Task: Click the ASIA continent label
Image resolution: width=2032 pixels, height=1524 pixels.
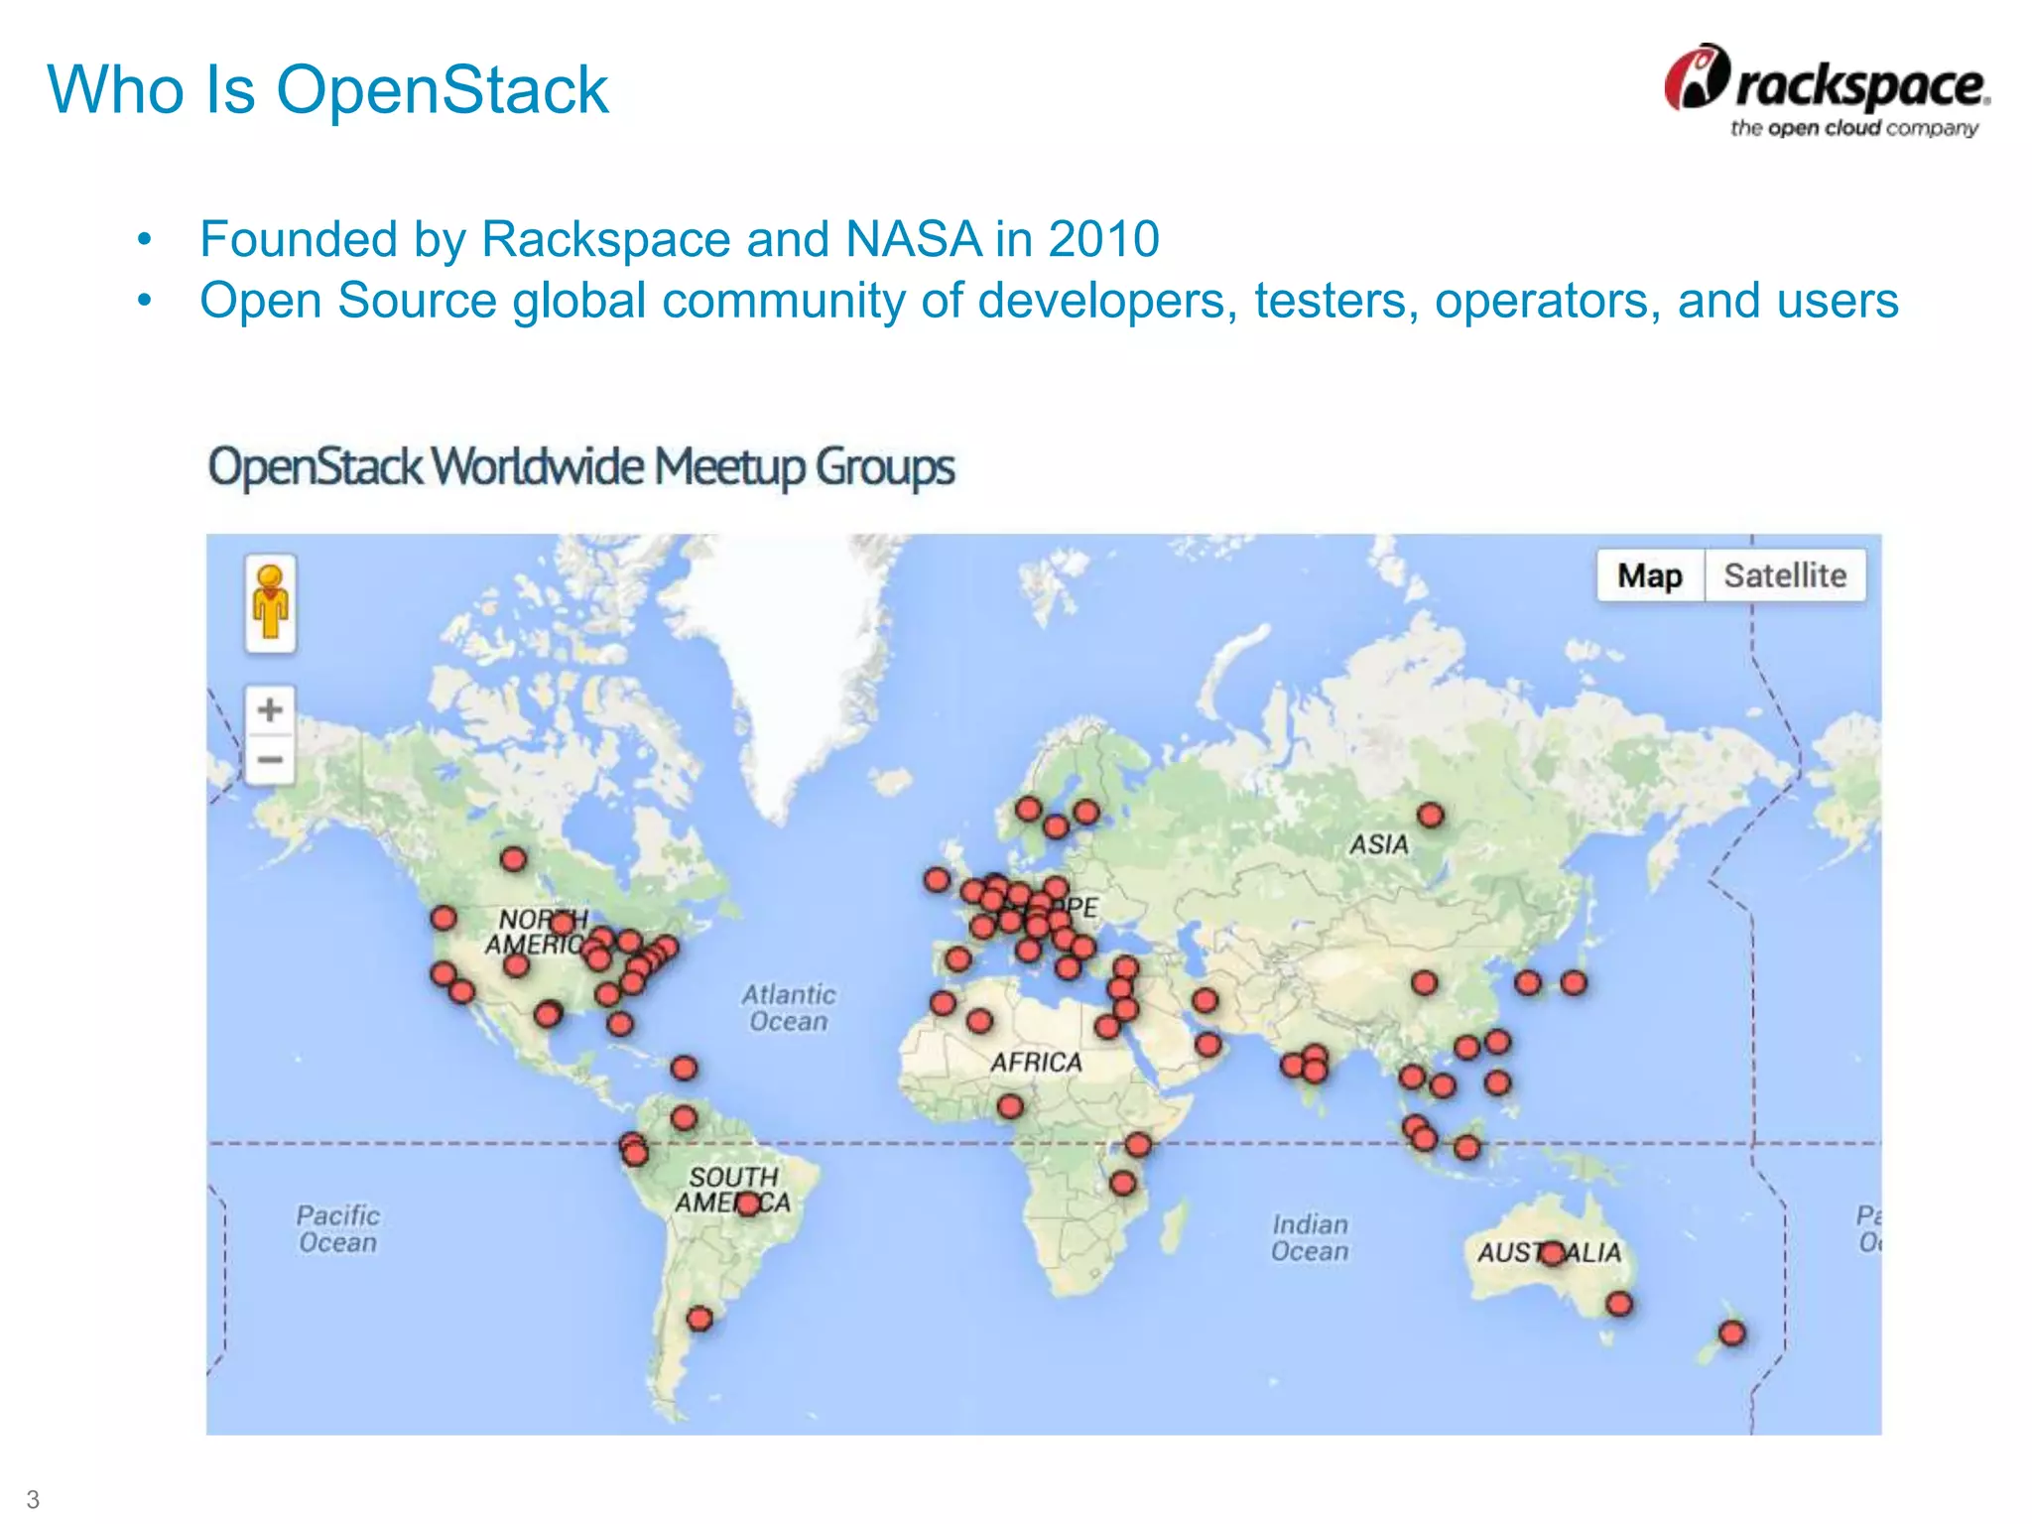Action: click(1378, 844)
